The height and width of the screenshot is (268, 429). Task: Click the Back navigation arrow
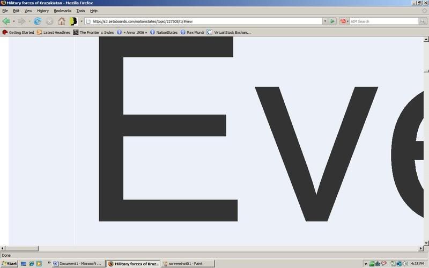coord(6,21)
